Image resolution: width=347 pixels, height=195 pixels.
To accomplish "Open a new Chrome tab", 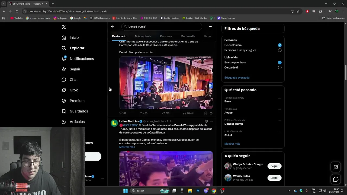I will click(53, 4).
